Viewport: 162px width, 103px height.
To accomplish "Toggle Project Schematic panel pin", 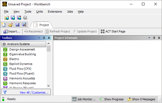I will point(154,38).
